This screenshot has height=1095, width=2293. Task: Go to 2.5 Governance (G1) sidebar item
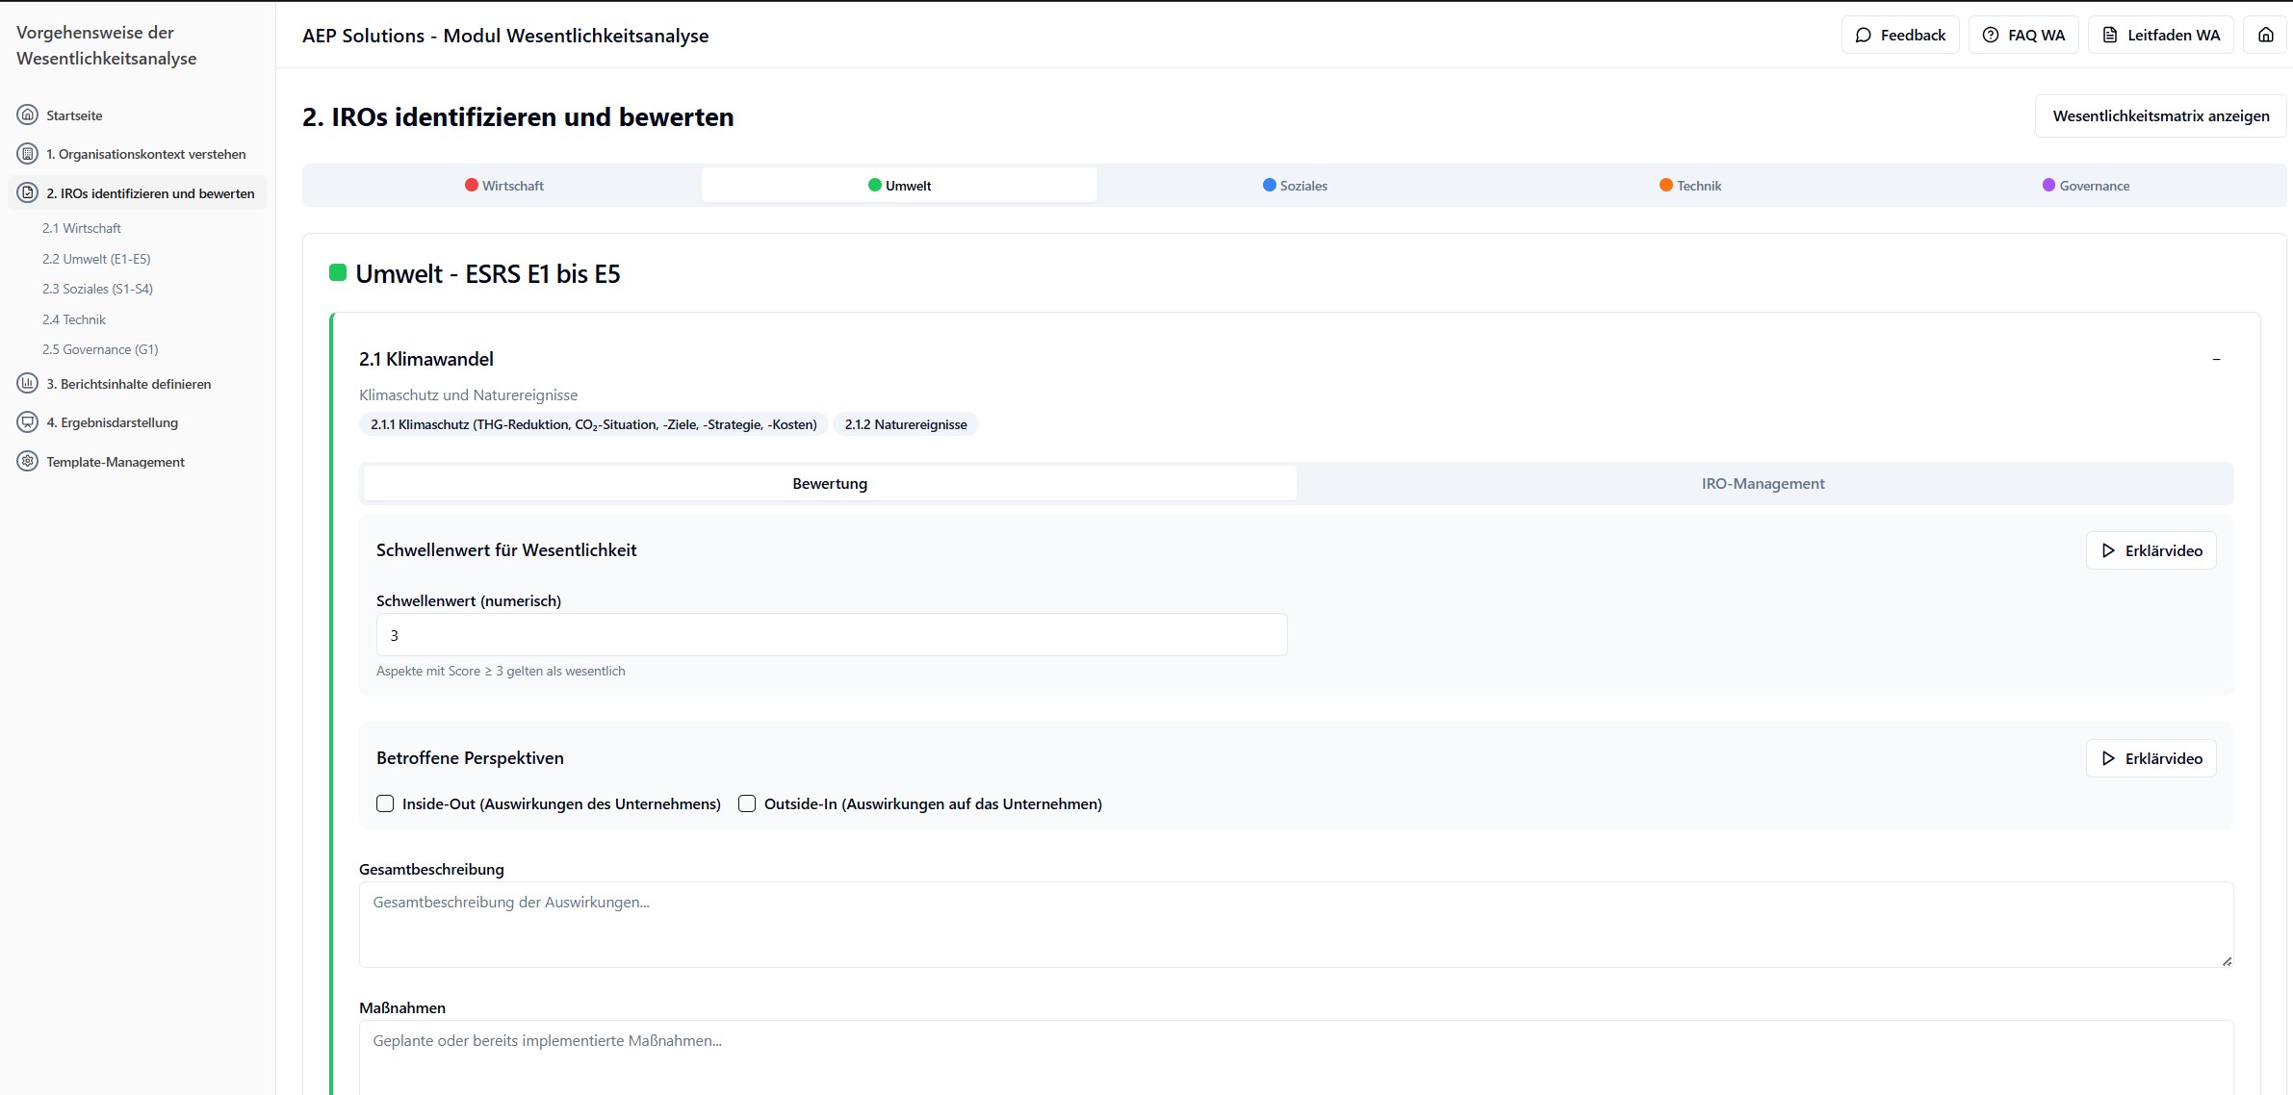(100, 349)
